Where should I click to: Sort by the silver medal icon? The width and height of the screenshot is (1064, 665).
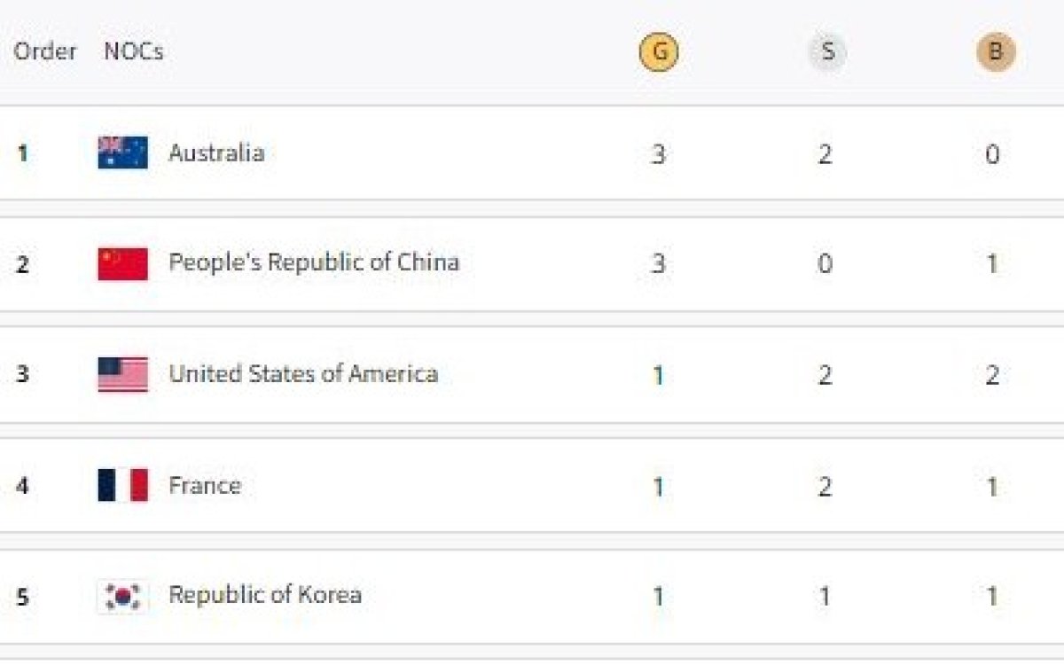pos(826,51)
